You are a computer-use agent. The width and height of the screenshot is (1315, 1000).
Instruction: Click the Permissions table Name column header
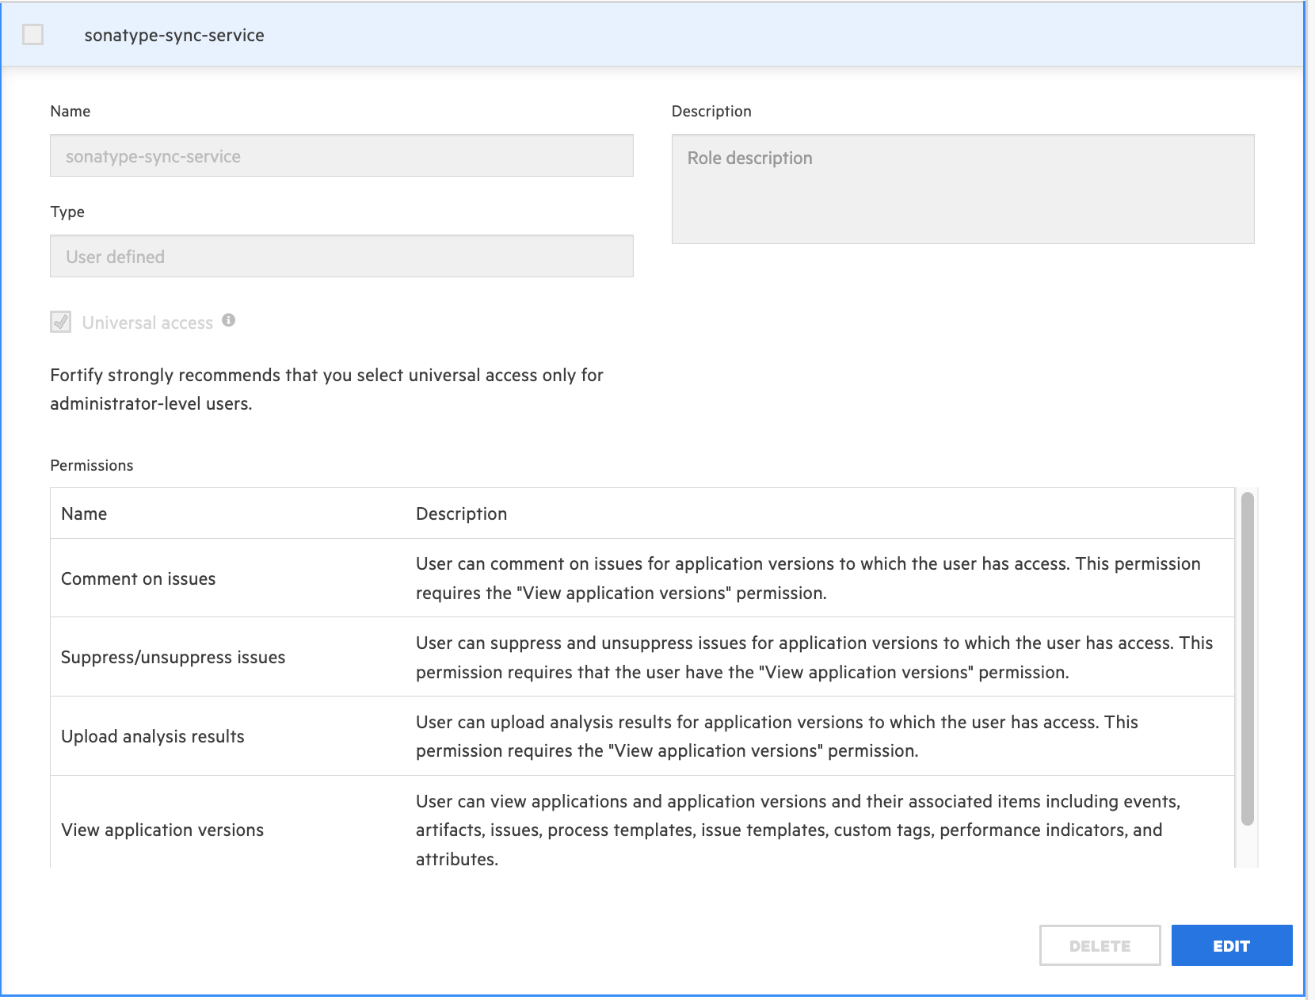(x=84, y=513)
